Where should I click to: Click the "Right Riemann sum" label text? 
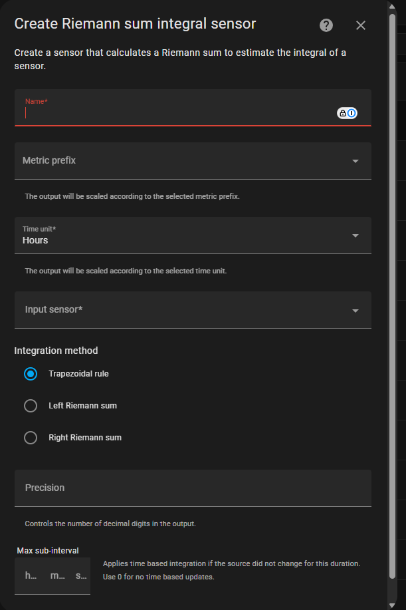85,438
